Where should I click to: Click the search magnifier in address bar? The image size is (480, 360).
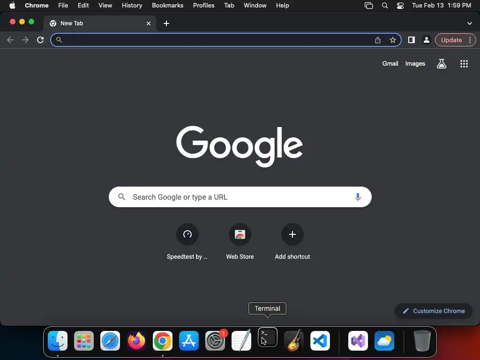click(59, 40)
